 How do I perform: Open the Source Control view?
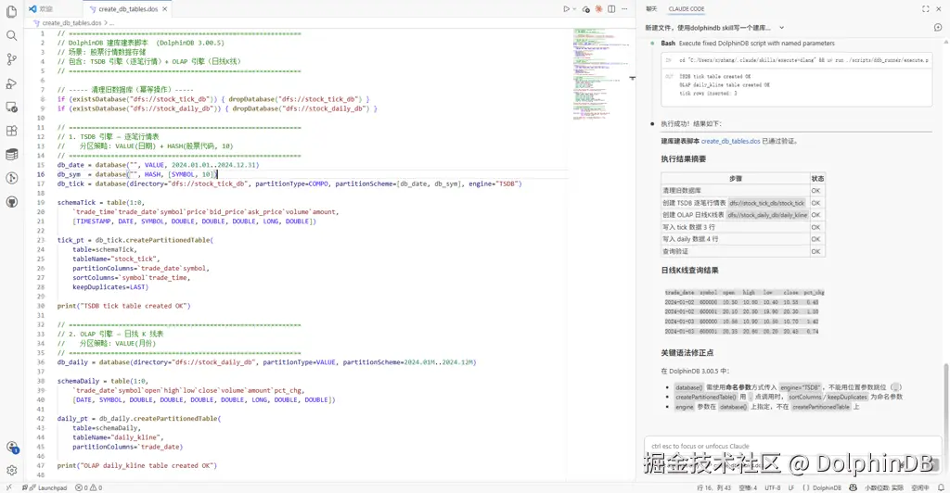[11, 59]
